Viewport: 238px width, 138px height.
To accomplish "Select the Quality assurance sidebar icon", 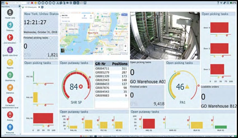I will pyautogui.click(x=10, y=50).
